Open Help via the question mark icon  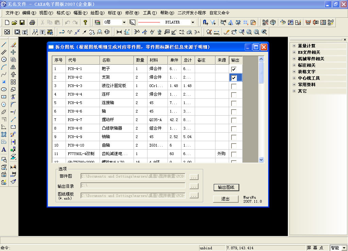coord(85,22)
